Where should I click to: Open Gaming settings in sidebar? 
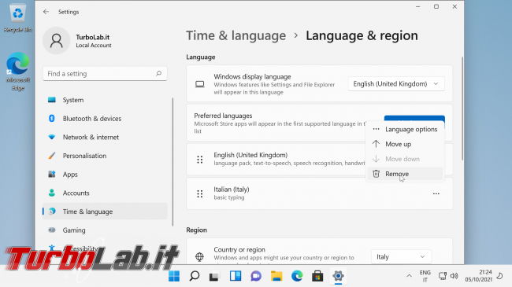point(105,230)
